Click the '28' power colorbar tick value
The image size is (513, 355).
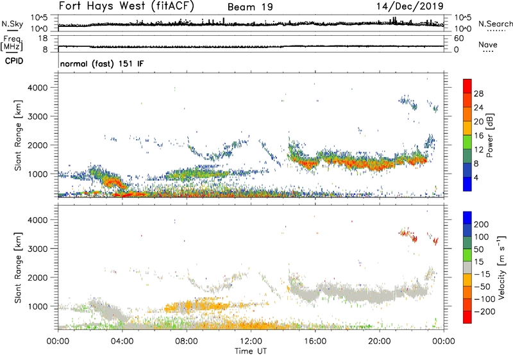click(x=478, y=94)
